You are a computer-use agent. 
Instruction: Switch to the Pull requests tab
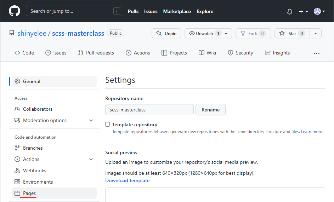[x=96, y=53]
